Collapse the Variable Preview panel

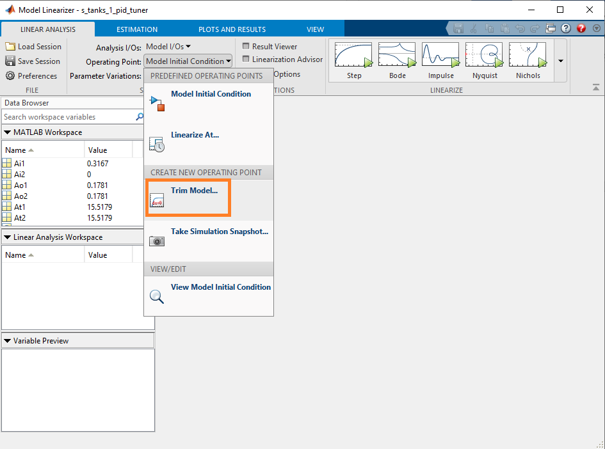[x=7, y=341]
